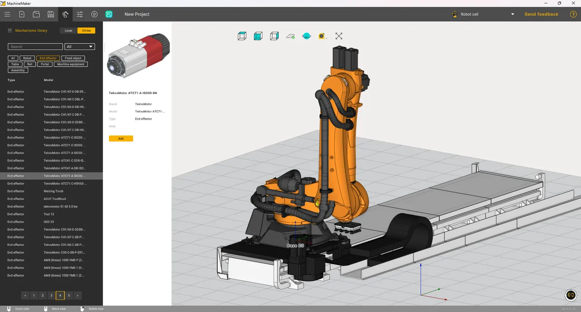
Task: Filter mechanisms by Portal
Action: point(44,64)
